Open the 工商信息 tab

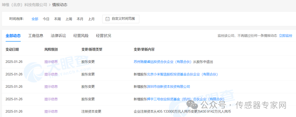tap(36, 36)
